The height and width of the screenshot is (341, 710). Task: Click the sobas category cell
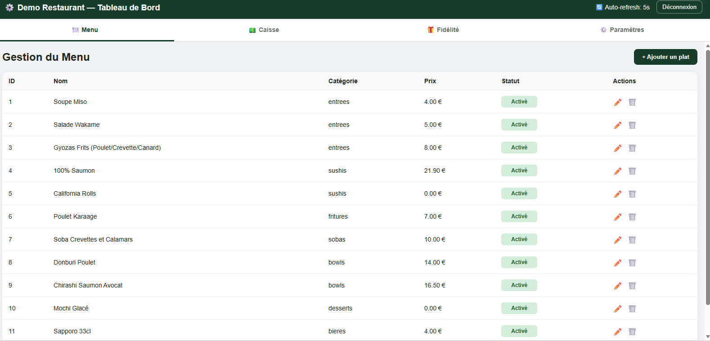click(x=337, y=239)
